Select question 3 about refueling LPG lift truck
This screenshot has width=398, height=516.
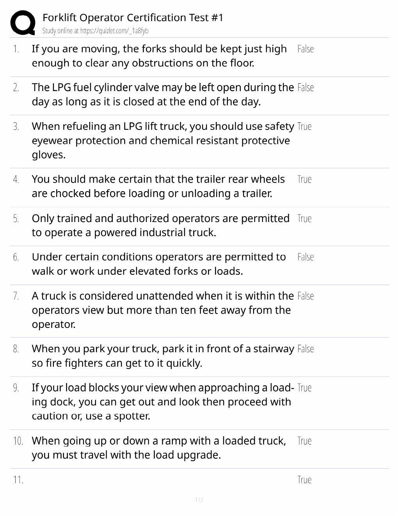pyautogui.click(x=163, y=140)
